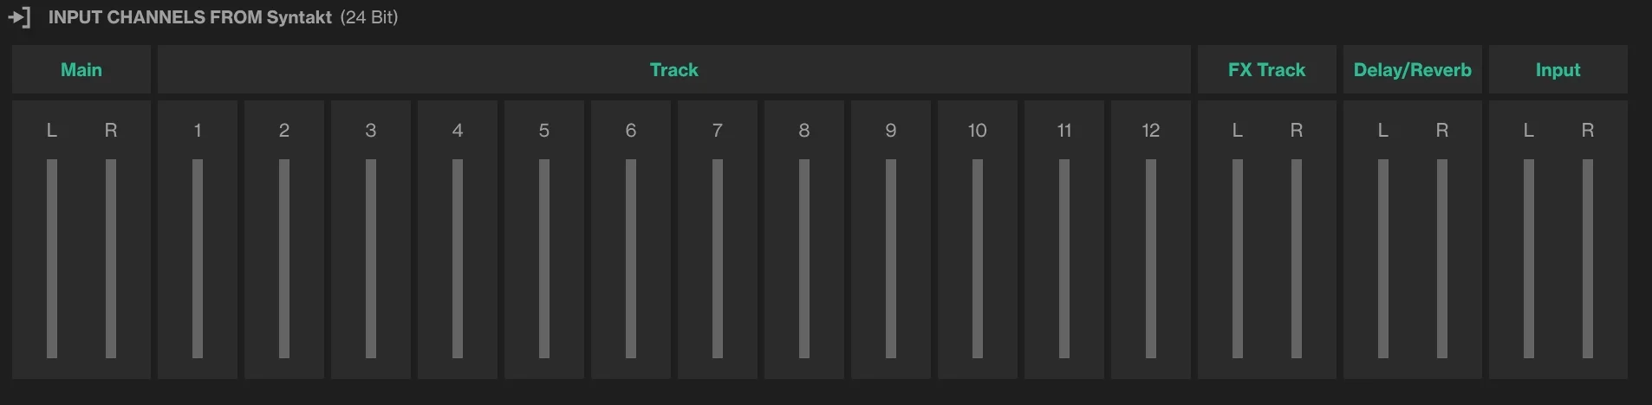
Task: Click the FX Track group header
Action: [x=1266, y=70]
